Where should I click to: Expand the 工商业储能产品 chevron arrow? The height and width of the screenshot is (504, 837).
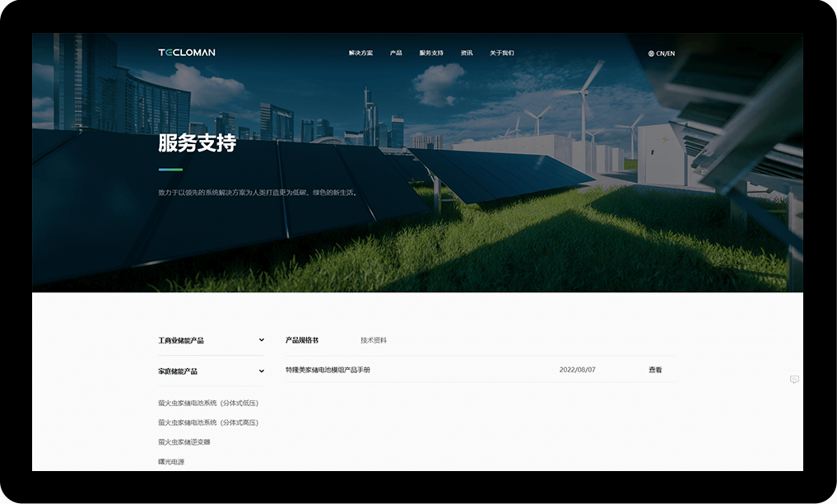pyautogui.click(x=262, y=340)
